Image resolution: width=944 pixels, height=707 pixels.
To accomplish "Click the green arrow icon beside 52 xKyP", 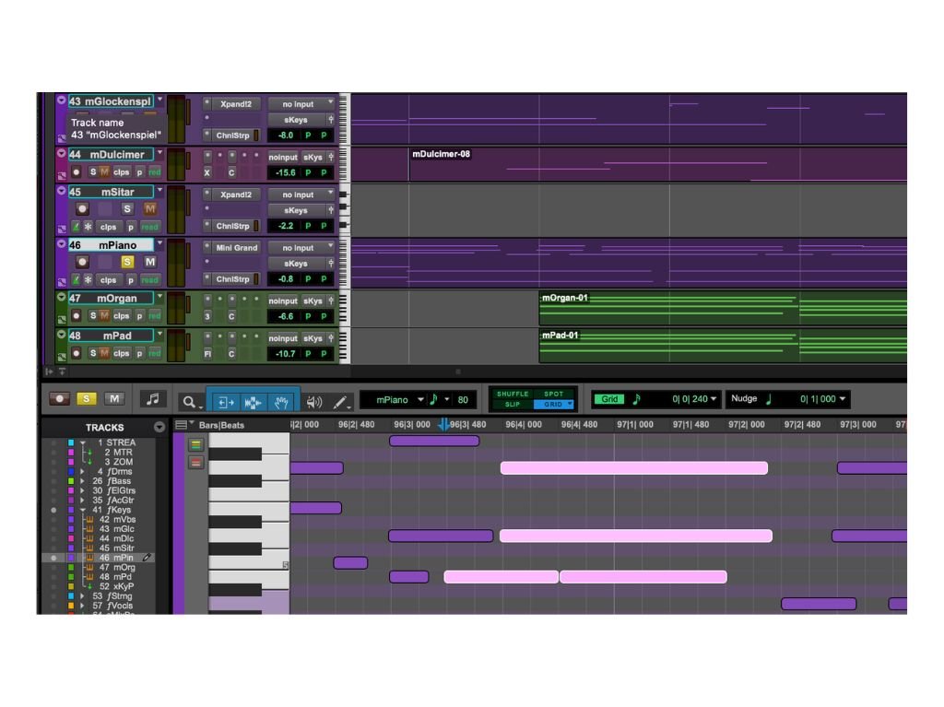I will [x=89, y=586].
